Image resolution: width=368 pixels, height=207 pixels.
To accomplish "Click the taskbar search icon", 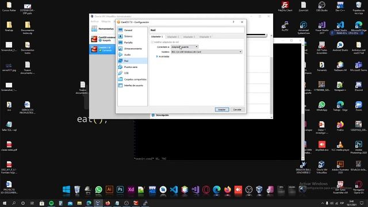I will [x=14, y=203].
